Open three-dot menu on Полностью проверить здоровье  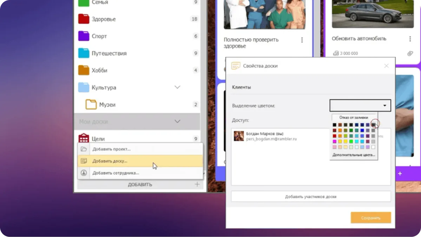pos(302,40)
